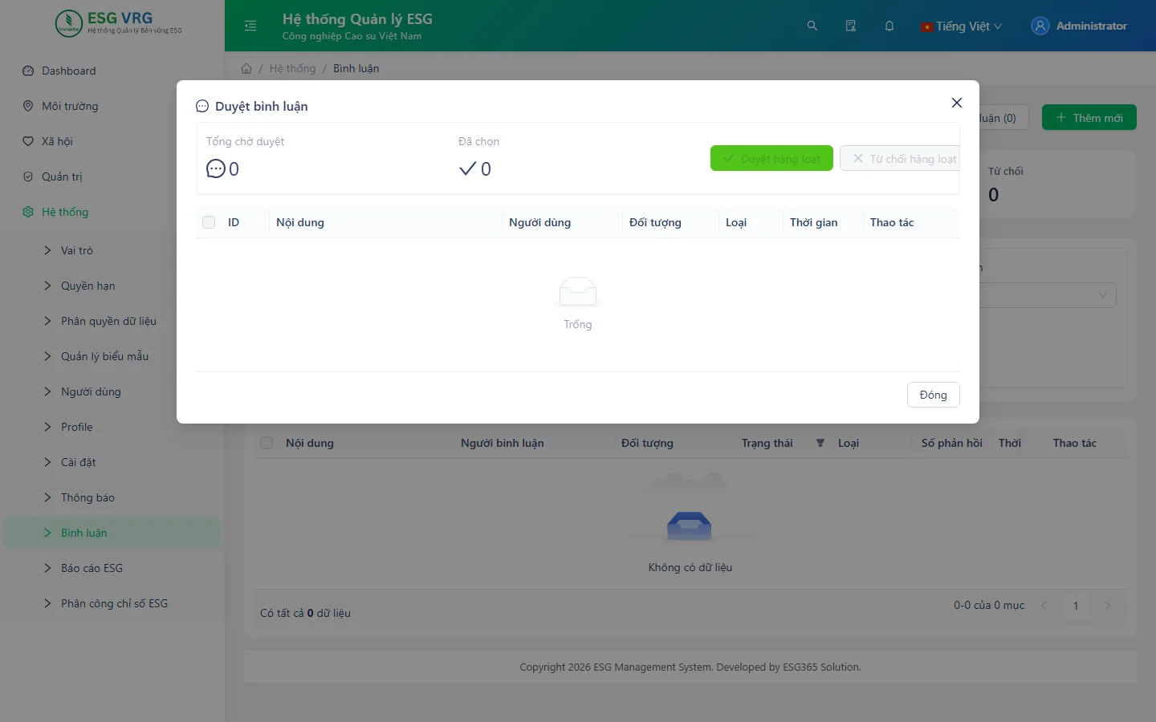Click the next page arrow
Screen dimensions: 1156x722
click(x=1108, y=606)
